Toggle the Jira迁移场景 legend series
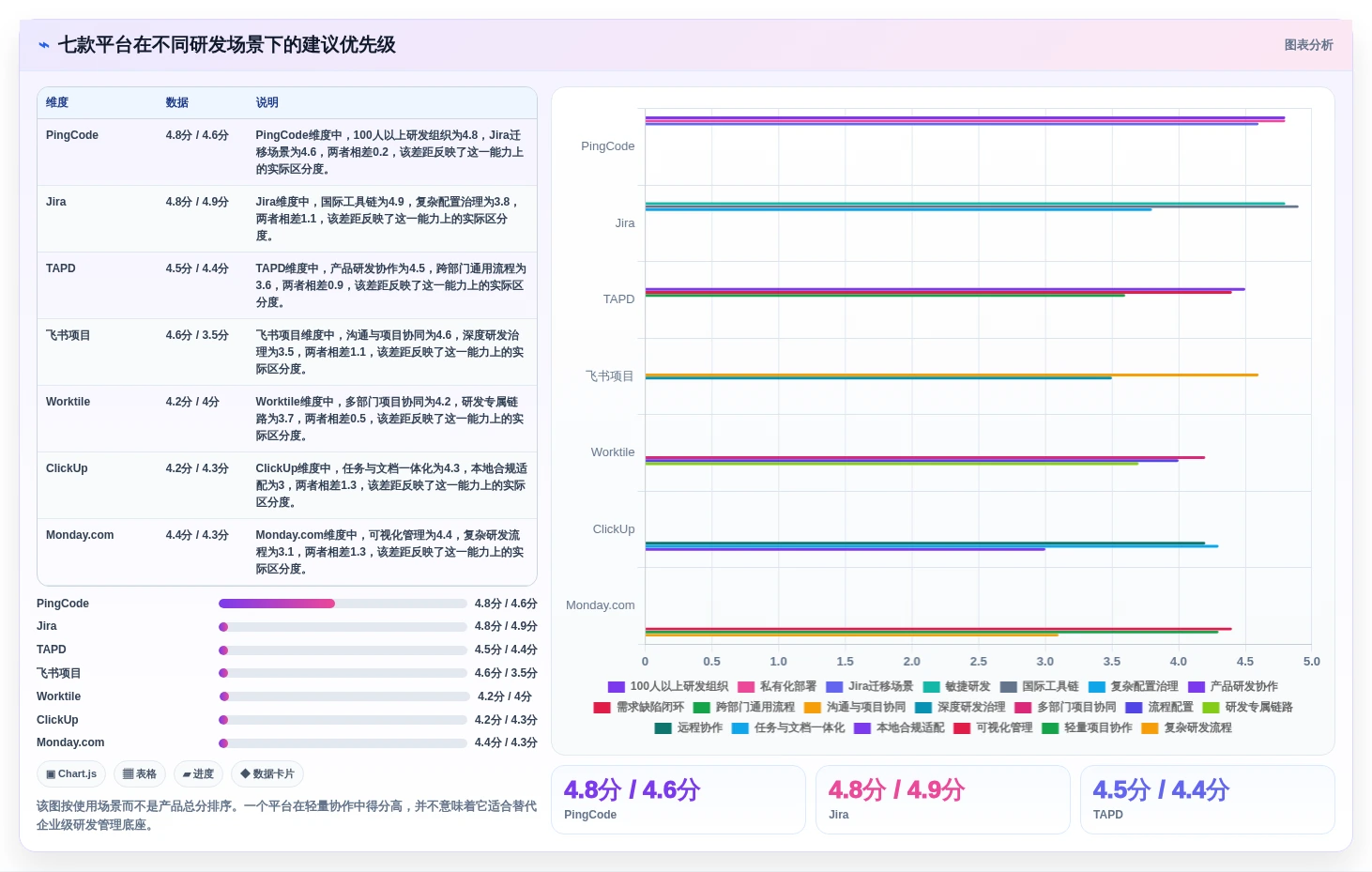This screenshot has height=872, width=1372. click(869, 687)
